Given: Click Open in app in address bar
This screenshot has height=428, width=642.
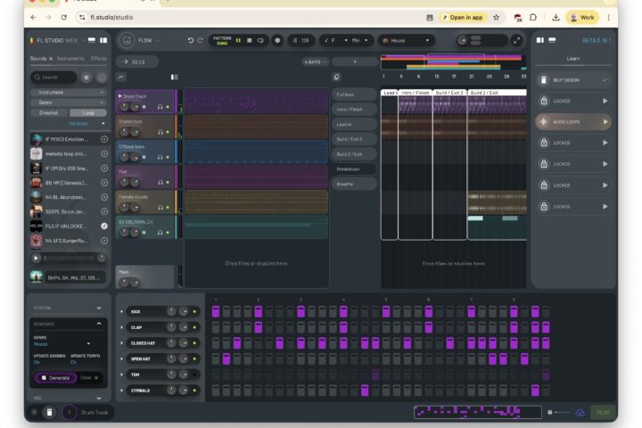Looking at the screenshot, I should click(x=463, y=17).
